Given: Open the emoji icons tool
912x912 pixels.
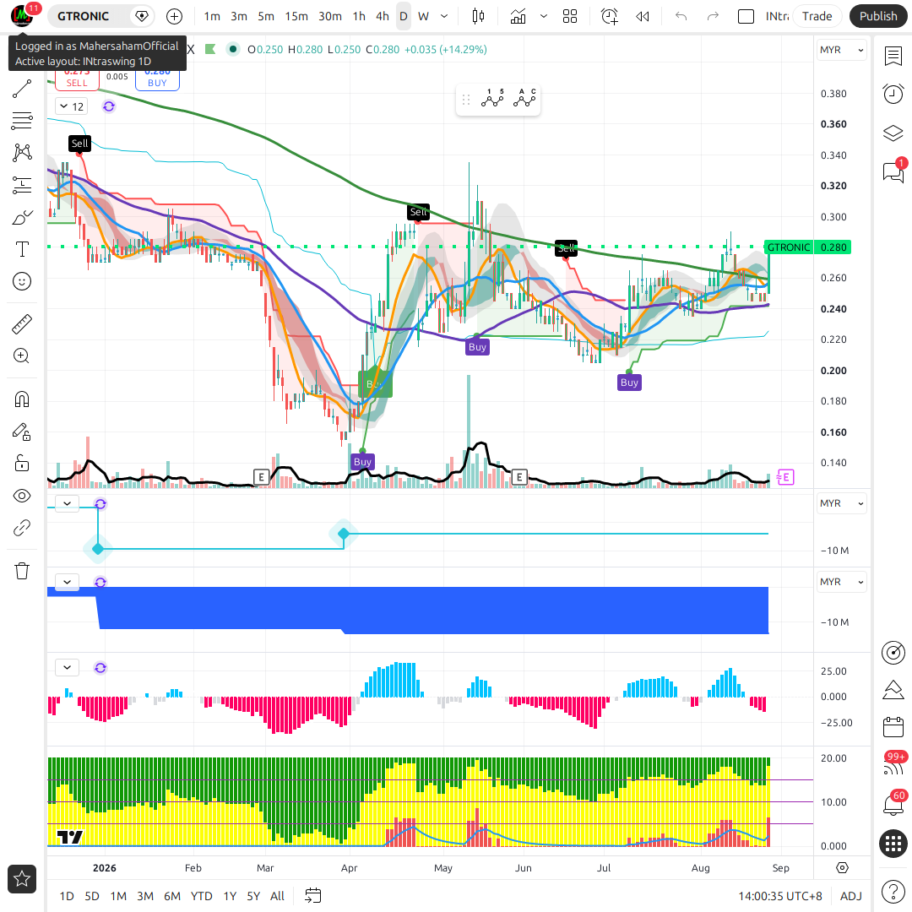Looking at the screenshot, I should [22, 281].
